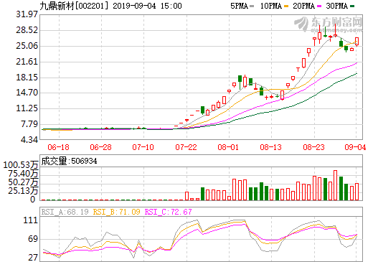Viewport: 373px width, 262px height.
Task: Click the timestamp 2019-09-04 15:00
Action: tap(147, 6)
